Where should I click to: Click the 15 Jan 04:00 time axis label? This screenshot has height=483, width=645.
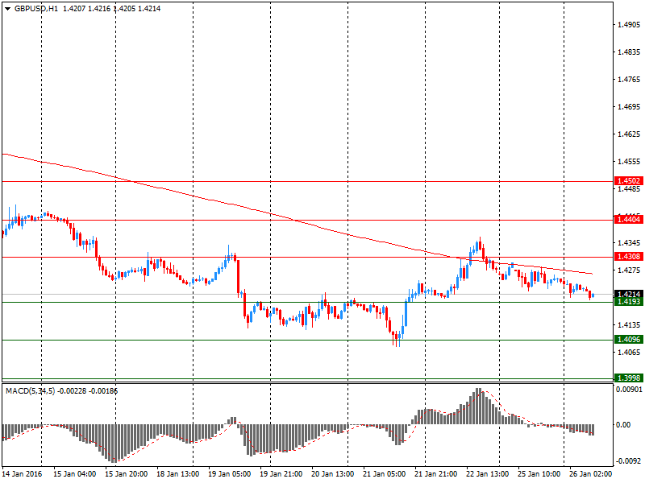click(75, 474)
